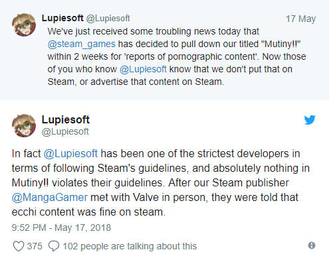The height and width of the screenshot is (260, 329).
Task: Open the @steam_games mention link
Action: click(x=81, y=44)
